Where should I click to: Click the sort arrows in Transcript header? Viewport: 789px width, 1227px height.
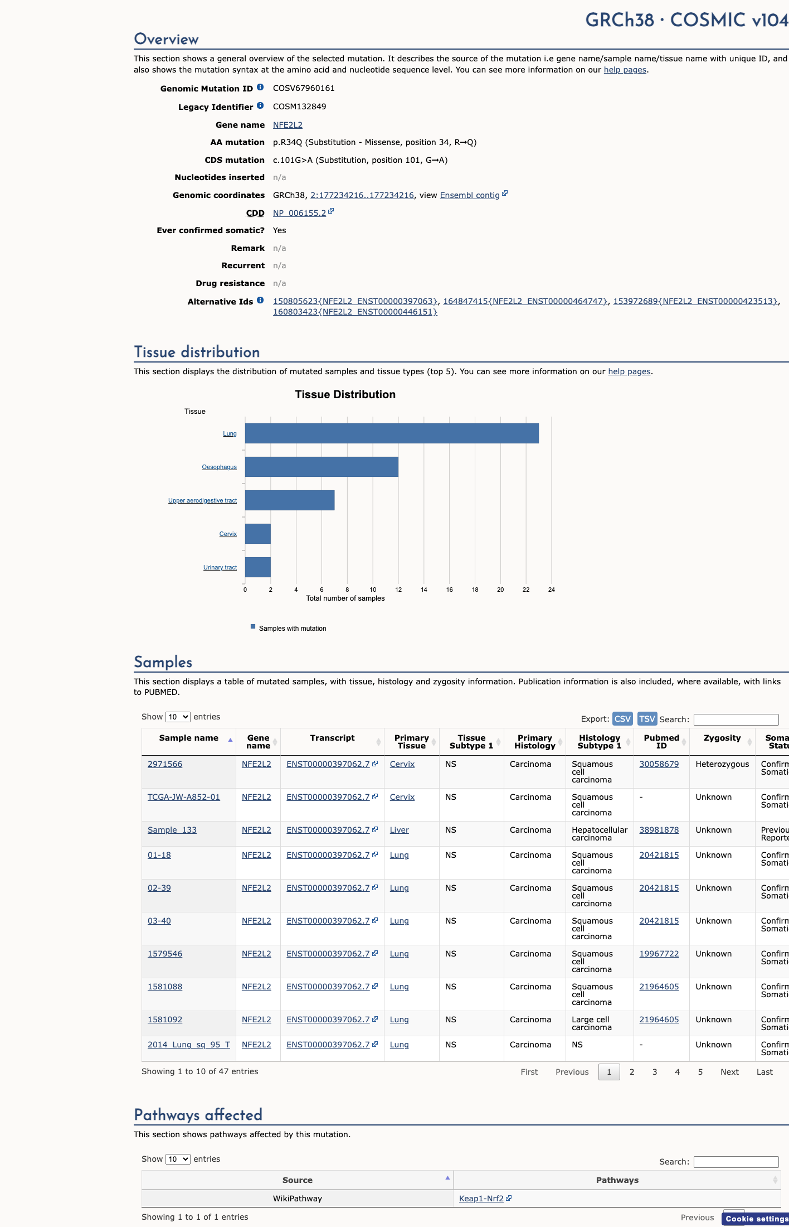click(378, 742)
